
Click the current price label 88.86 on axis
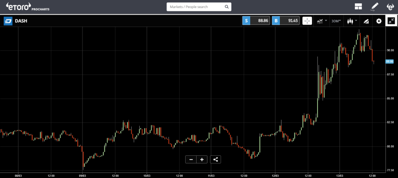[x=389, y=61]
